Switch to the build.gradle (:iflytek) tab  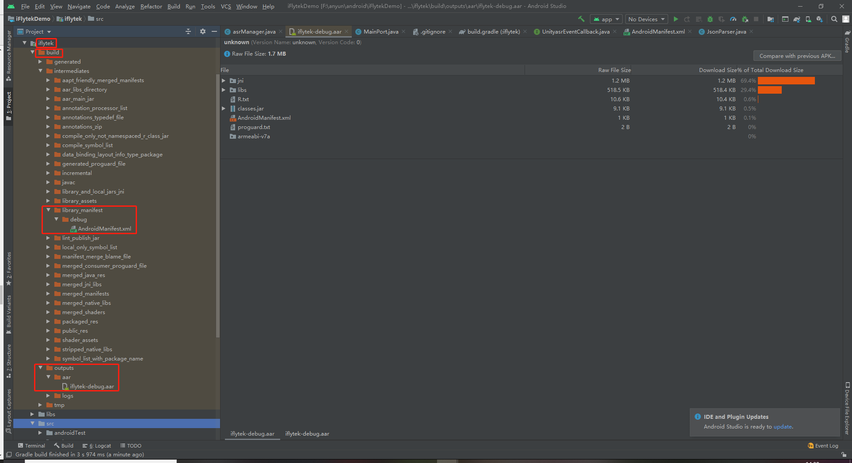(493, 31)
